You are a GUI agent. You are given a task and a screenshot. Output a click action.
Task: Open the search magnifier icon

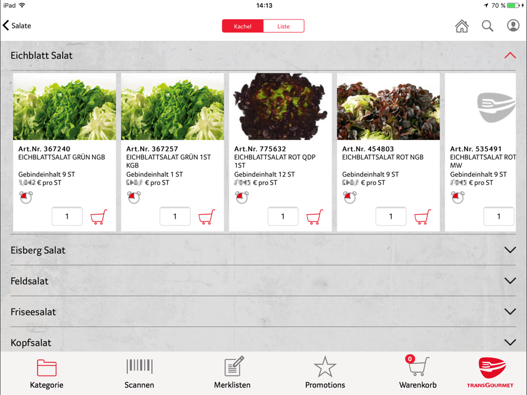click(487, 26)
